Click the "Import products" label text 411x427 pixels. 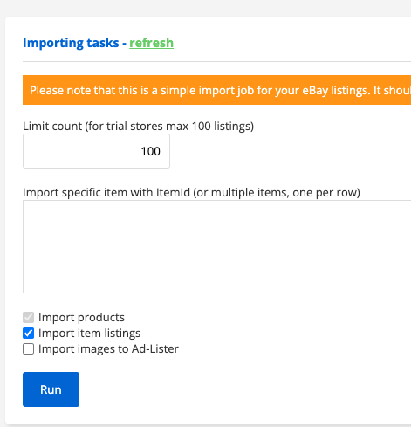pos(81,317)
